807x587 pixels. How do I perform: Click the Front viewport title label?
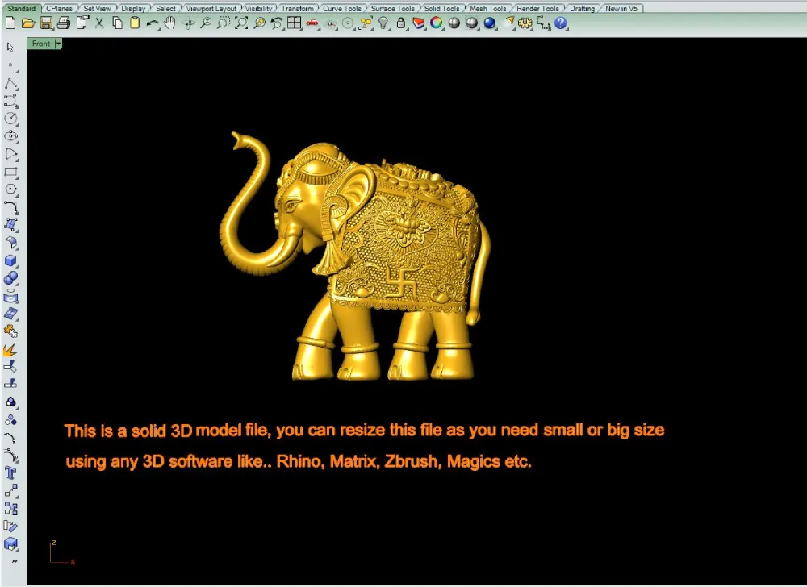point(41,44)
